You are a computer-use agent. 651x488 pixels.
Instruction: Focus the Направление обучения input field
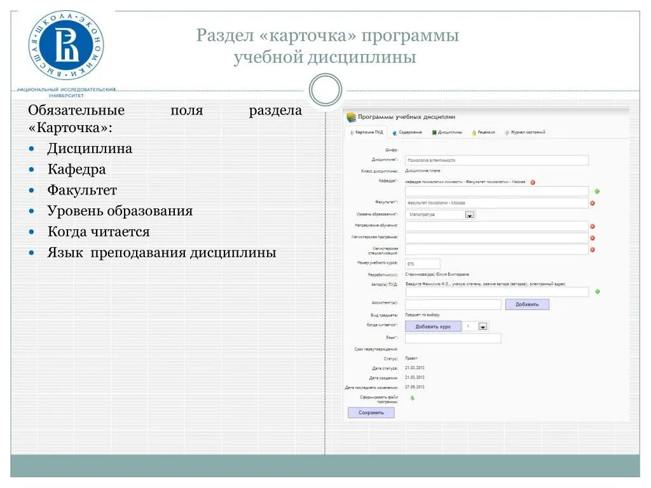(497, 226)
